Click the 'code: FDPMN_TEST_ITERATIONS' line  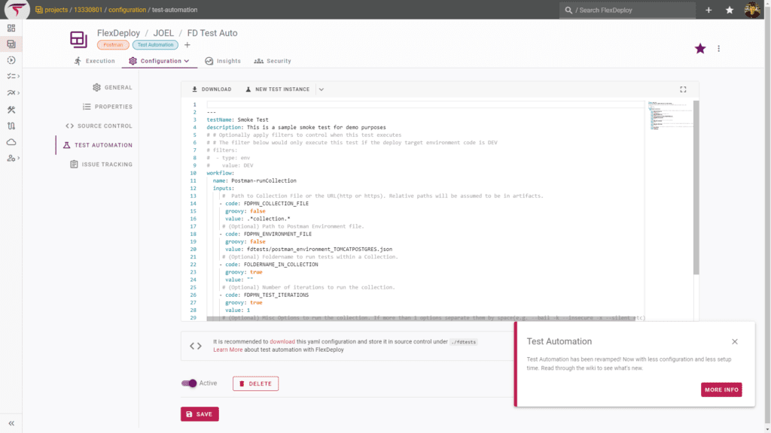coord(264,295)
